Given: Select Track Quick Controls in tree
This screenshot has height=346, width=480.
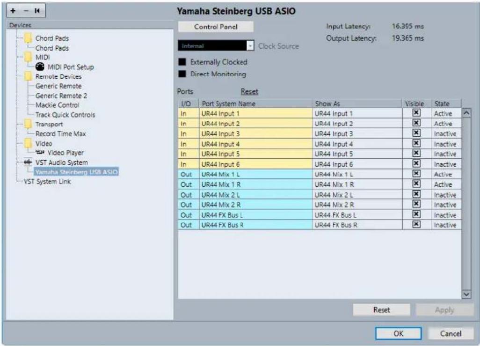Looking at the screenshot, I should pyautogui.click(x=65, y=115).
